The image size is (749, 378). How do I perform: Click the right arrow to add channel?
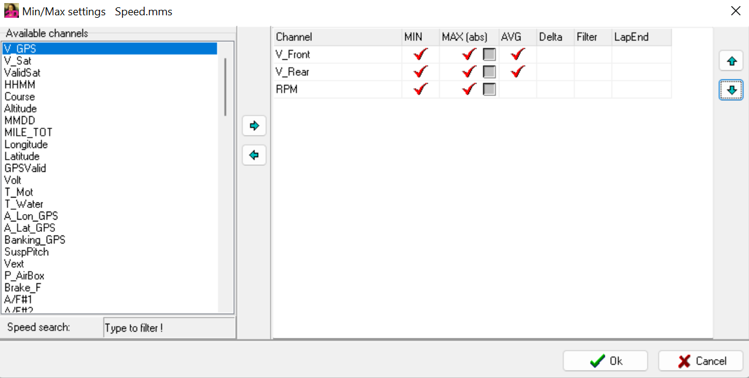pyautogui.click(x=254, y=126)
